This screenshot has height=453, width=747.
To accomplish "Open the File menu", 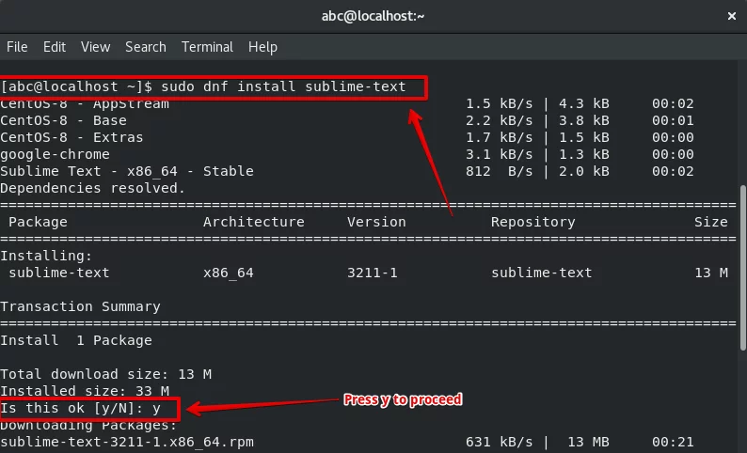I will coord(17,47).
